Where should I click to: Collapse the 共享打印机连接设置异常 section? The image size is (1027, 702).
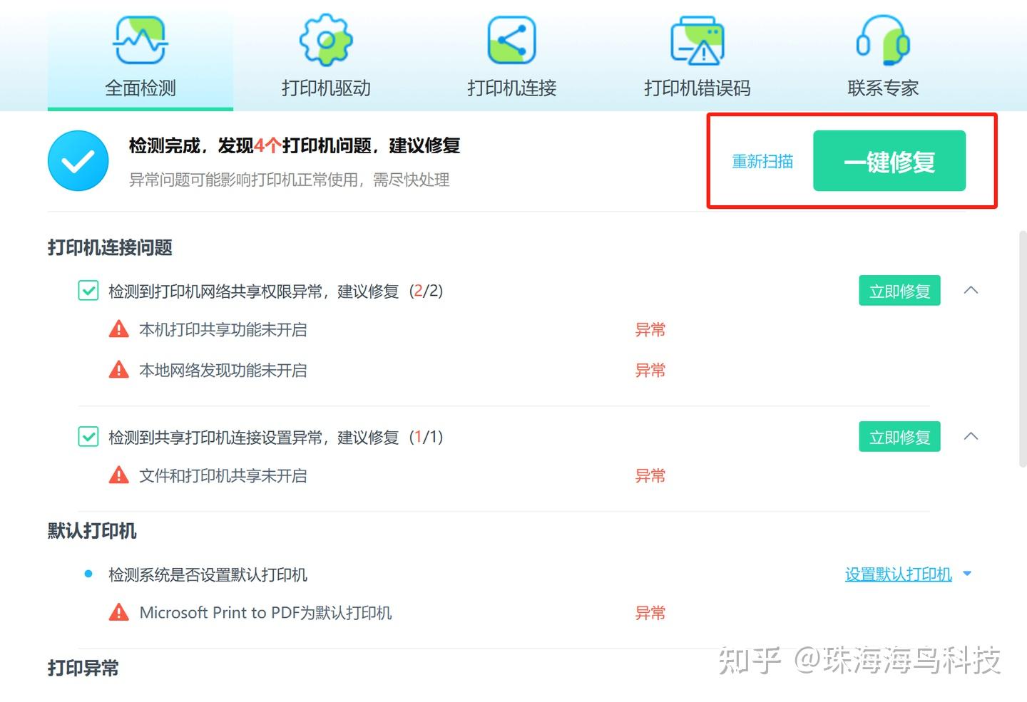(971, 436)
